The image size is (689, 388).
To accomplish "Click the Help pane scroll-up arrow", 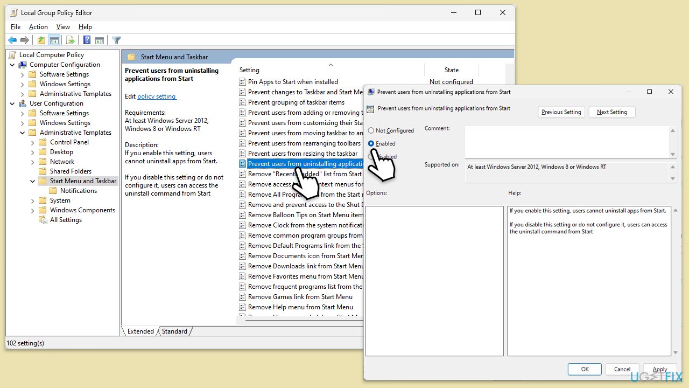I will 676,210.
